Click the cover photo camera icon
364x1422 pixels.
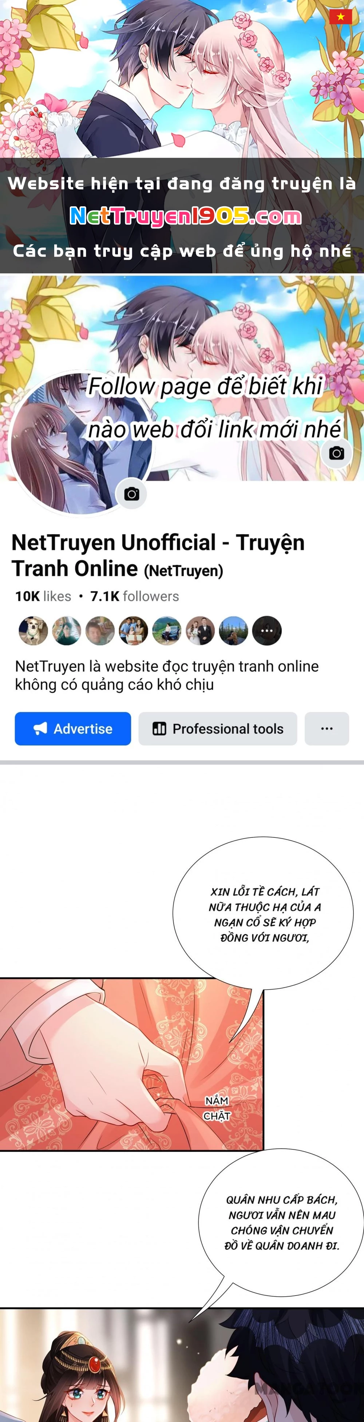pyautogui.click(x=336, y=453)
